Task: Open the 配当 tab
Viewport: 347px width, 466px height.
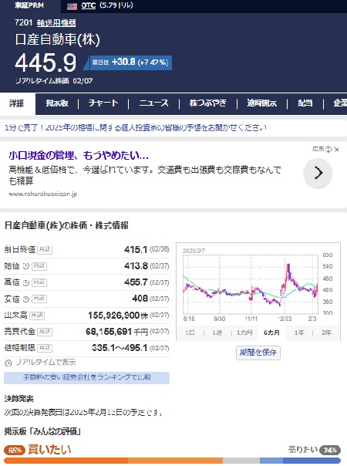Action: coord(305,103)
